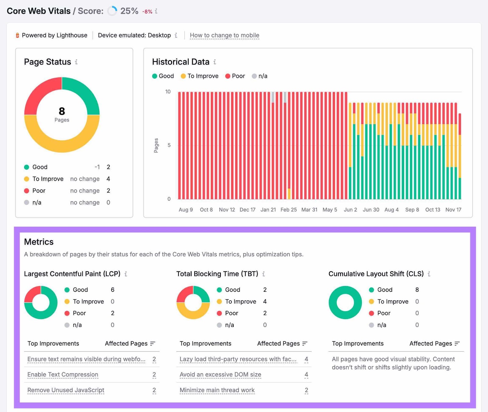The width and height of the screenshot is (488, 412).
Task: Open Minimize main thread work improvement
Action: (x=217, y=390)
